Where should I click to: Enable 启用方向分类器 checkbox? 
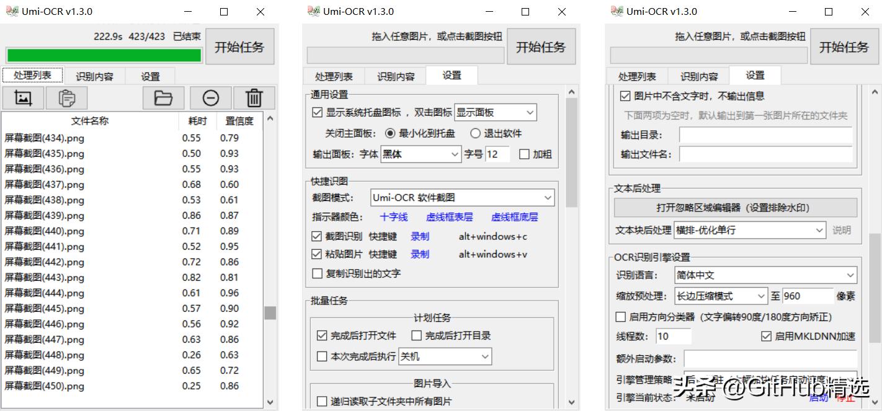click(x=621, y=317)
